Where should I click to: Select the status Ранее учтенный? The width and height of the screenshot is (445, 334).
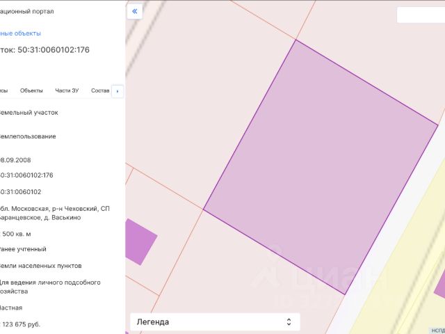23,249
